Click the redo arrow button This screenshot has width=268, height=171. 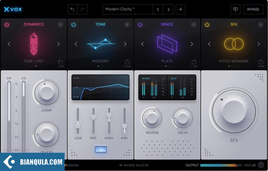pyautogui.click(x=82, y=9)
